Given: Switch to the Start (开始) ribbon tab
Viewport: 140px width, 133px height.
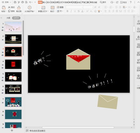Looking at the screenshot, I should click(x=40, y=2).
